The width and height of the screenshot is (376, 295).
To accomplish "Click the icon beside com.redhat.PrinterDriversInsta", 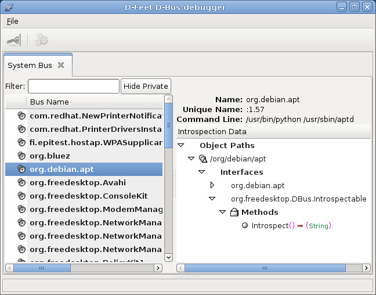I will click(21, 129).
